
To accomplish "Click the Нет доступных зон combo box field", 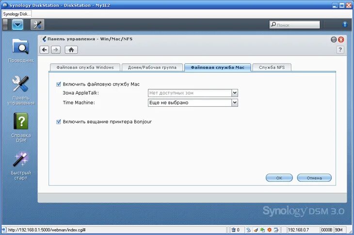I will (193, 93).
